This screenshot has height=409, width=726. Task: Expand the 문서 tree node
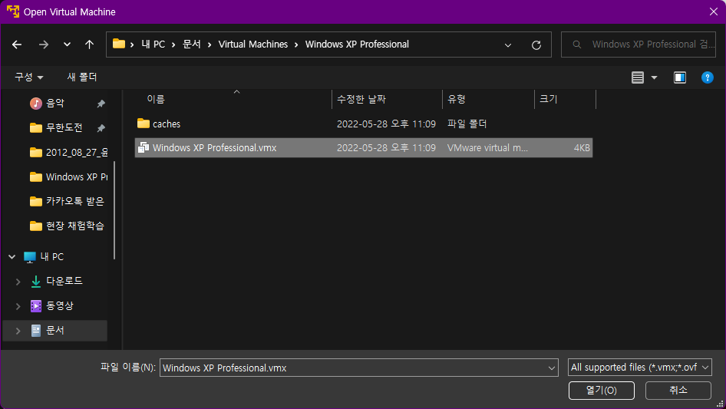coord(18,331)
